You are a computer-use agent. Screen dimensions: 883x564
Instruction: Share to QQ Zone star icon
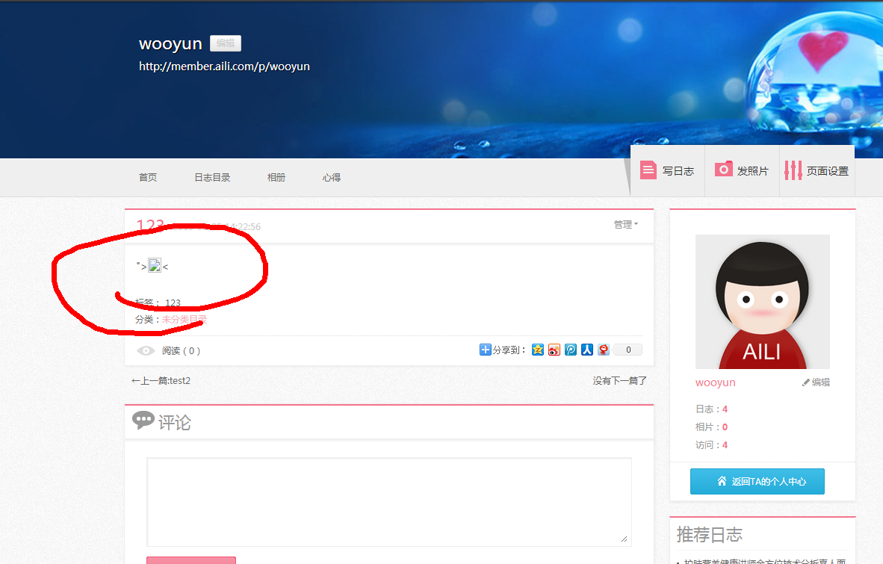tap(538, 350)
